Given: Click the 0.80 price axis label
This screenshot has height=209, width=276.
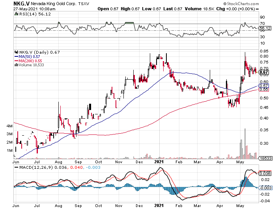Looking at the screenshot, I should click(x=264, y=56).
